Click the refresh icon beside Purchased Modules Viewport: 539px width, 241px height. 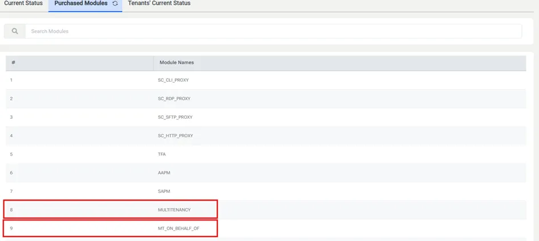[115, 3]
